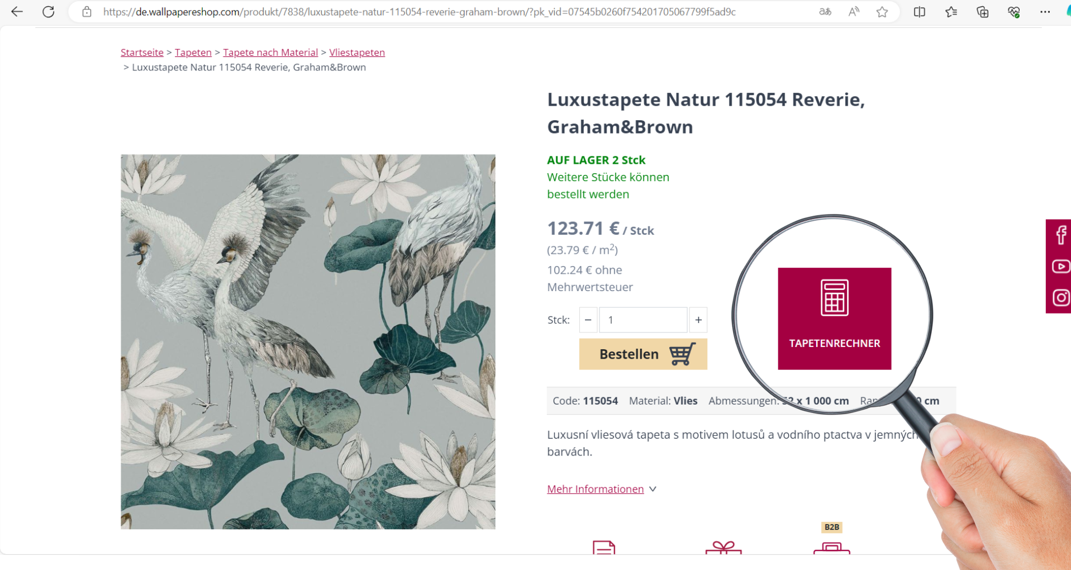Click the crane wallpaper product image
Viewport: 1071px width, 570px height.
[x=308, y=341]
